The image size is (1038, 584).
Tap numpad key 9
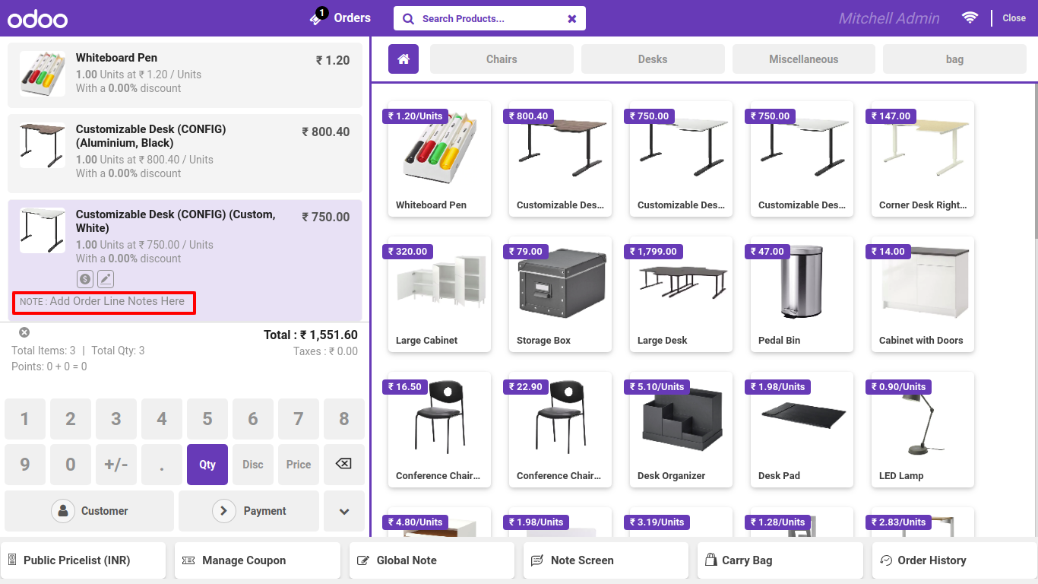coord(25,464)
